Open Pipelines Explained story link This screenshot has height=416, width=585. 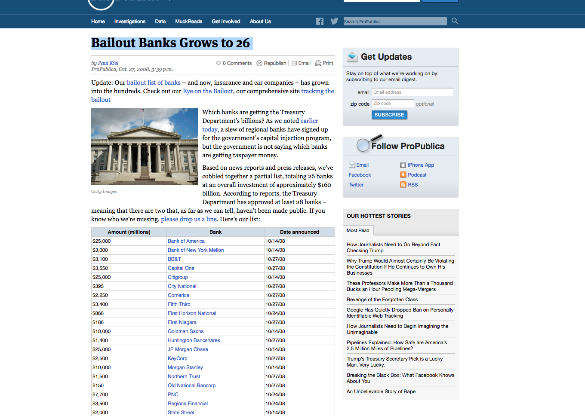(397, 346)
